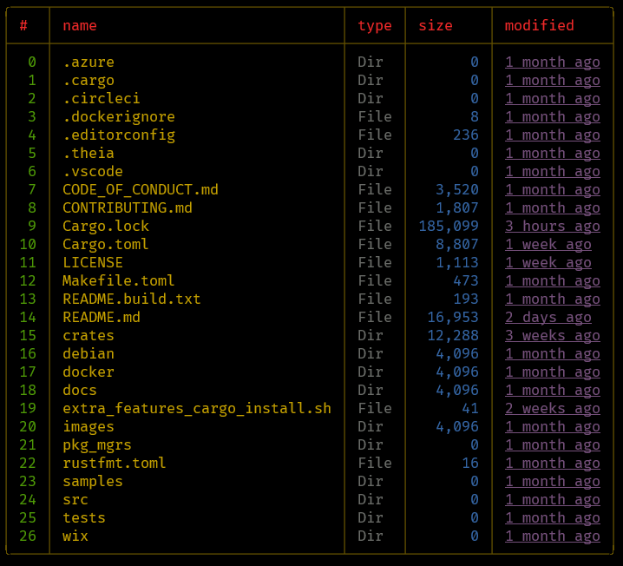The width and height of the screenshot is (623, 566).
Task: Click the crates directory name
Action: coord(89,335)
